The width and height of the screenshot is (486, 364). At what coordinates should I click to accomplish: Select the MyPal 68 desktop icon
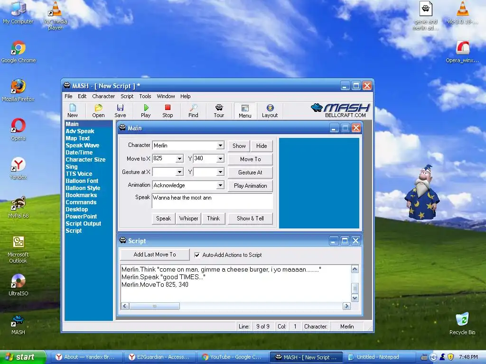[x=19, y=208]
